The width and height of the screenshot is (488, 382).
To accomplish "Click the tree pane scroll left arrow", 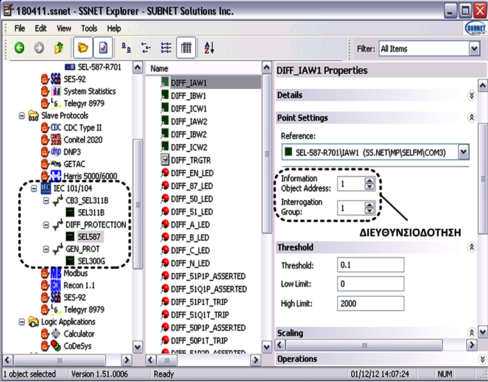I will pyautogui.click(x=8, y=360).
